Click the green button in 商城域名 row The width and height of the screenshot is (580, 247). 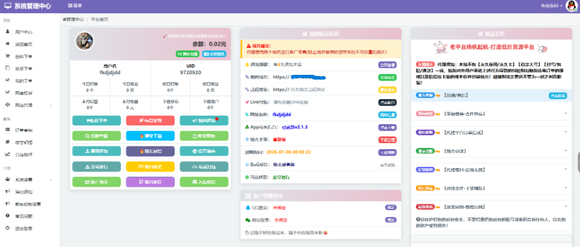(x=388, y=78)
